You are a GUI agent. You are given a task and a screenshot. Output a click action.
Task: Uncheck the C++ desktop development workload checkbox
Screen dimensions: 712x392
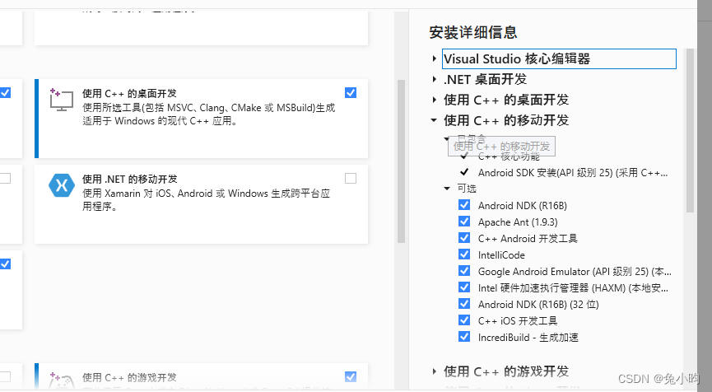[351, 93]
